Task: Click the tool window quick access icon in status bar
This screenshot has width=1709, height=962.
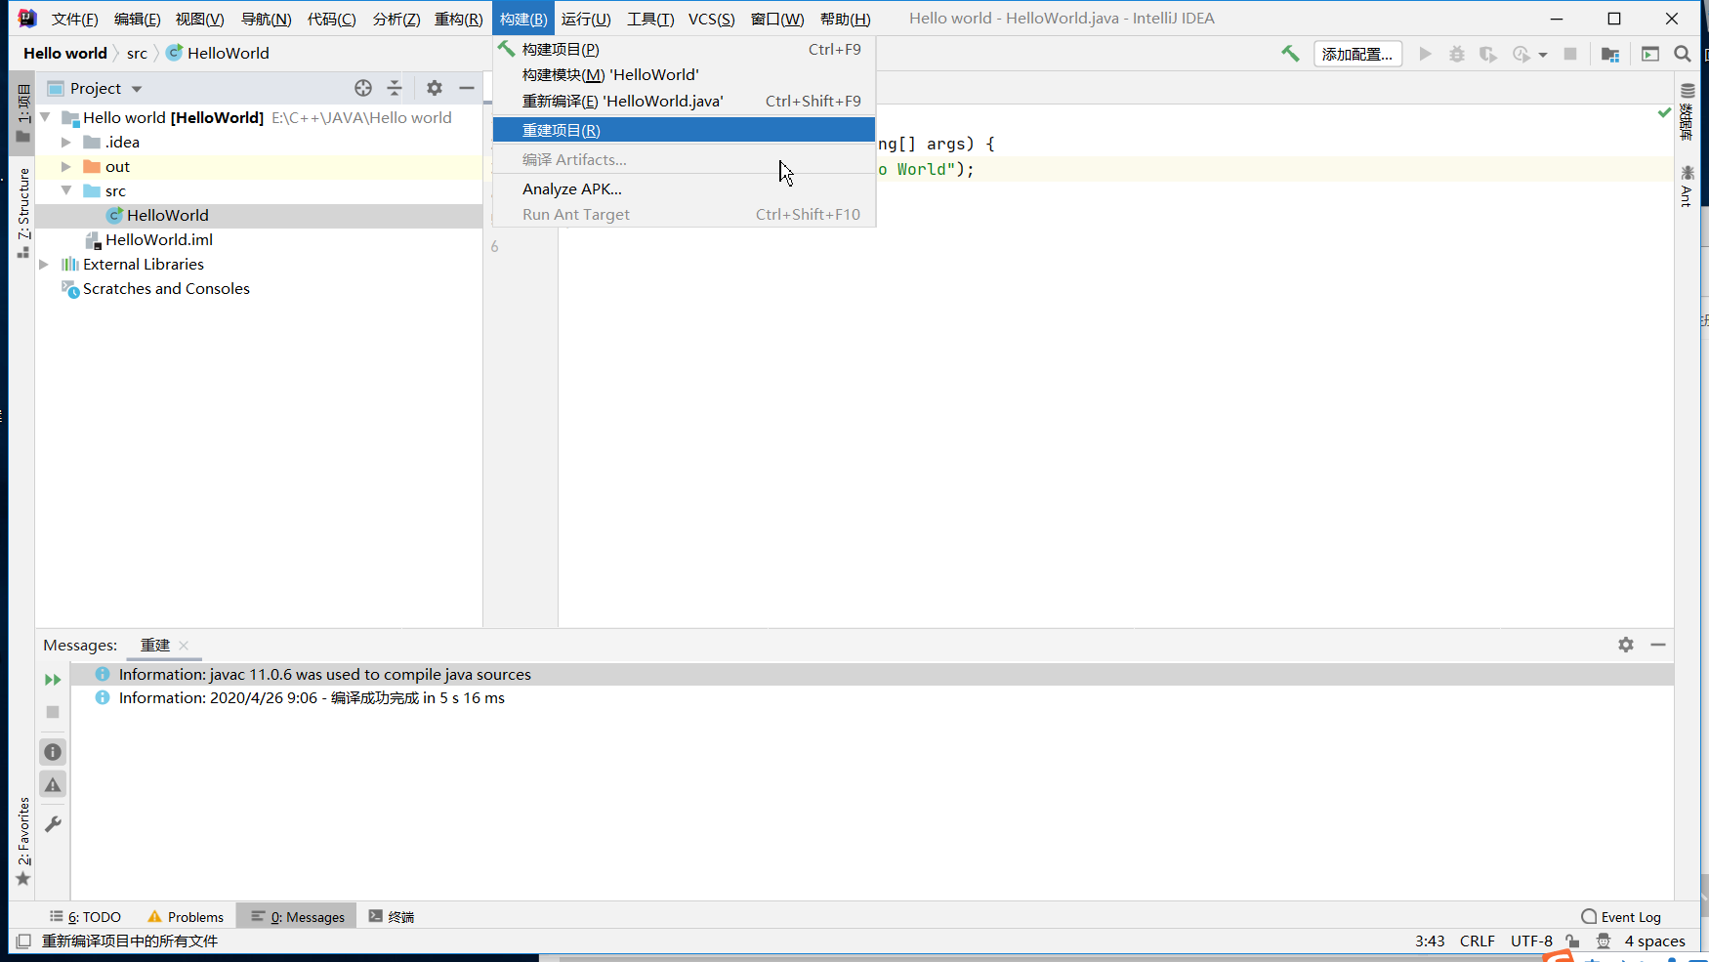Action: coord(23,941)
